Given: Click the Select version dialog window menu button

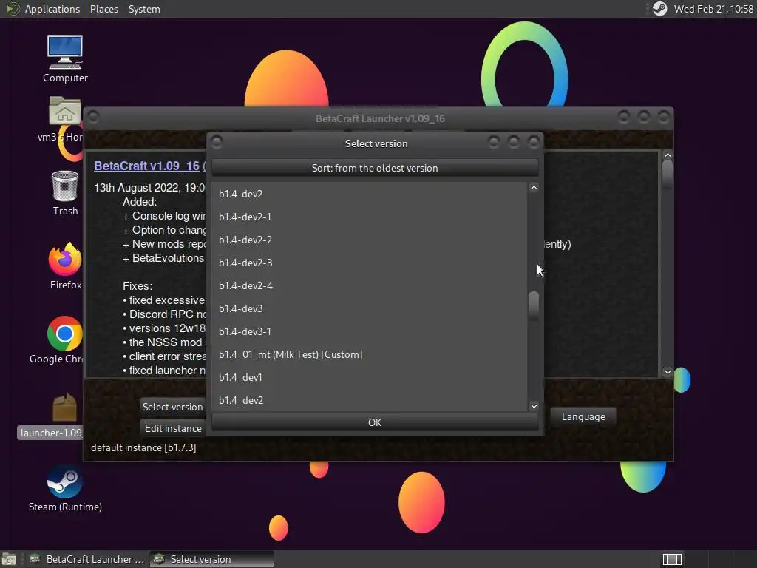Looking at the screenshot, I should 217,142.
